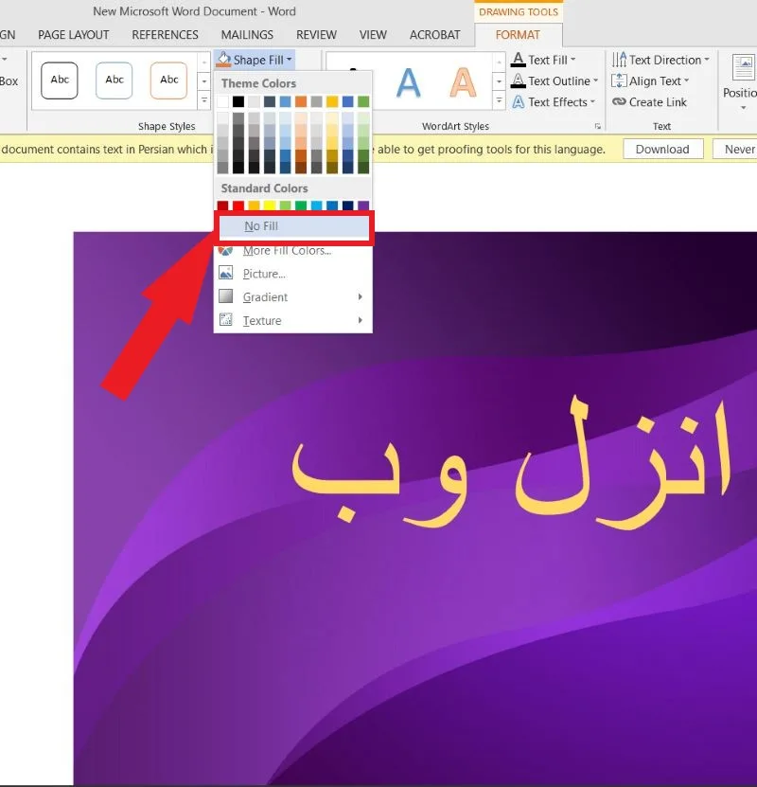The width and height of the screenshot is (757, 787).
Task: Switch to the Review tab
Action: 316,35
